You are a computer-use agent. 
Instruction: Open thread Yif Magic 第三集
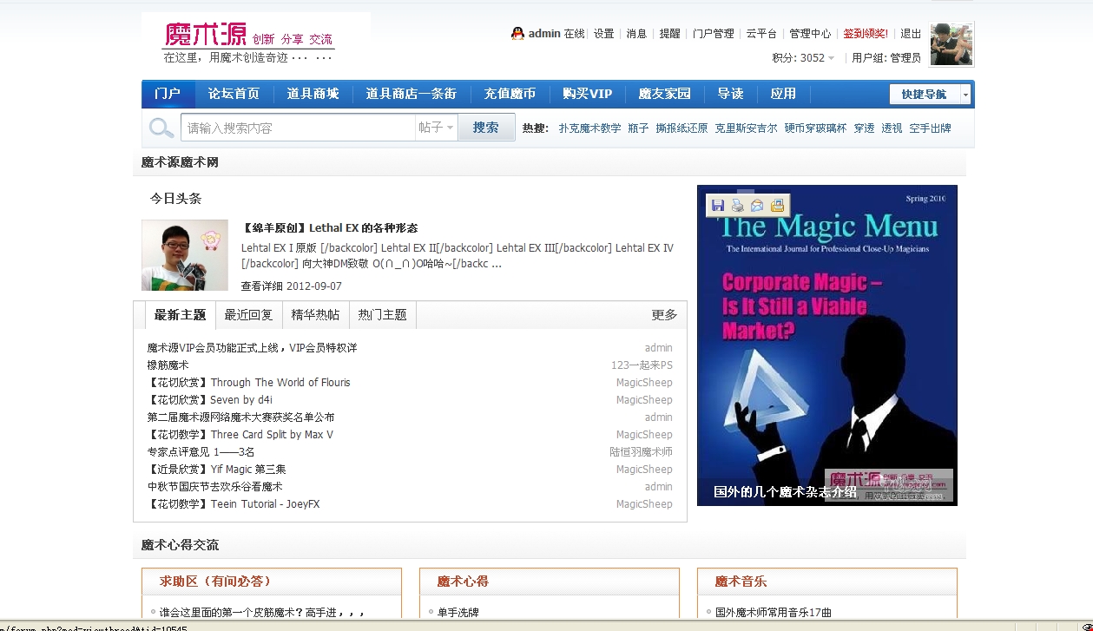pyautogui.click(x=216, y=470)
